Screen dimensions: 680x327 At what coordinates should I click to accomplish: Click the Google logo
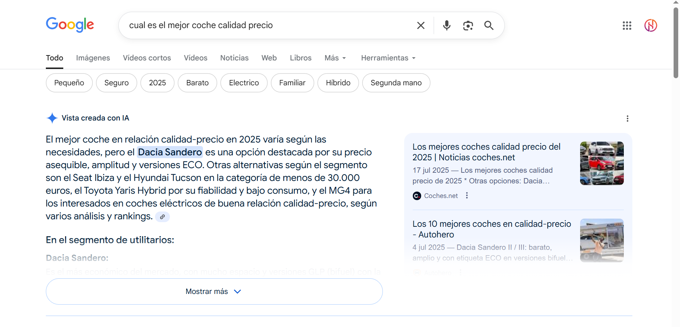click(70, 25)
